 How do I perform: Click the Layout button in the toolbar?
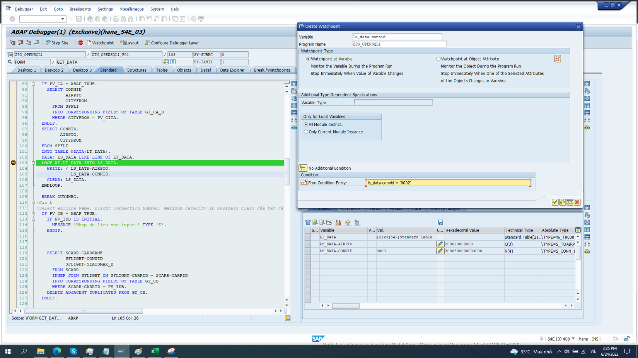(x=129, y=43)
